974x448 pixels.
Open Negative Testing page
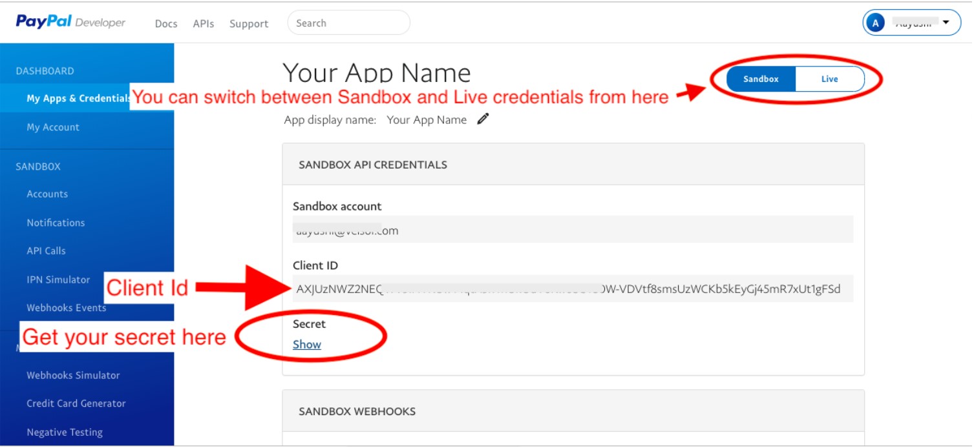tap(65, 433)
